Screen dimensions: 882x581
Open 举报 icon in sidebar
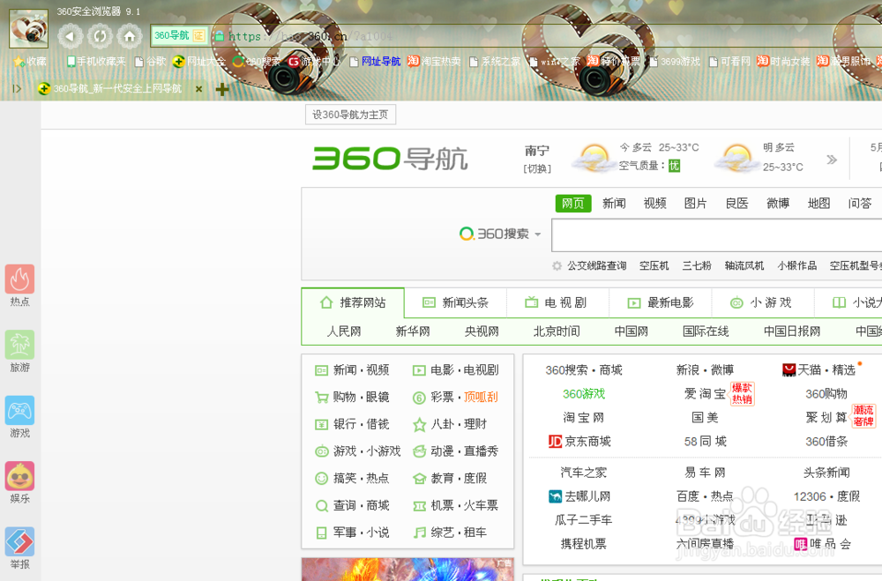[19, 541]
